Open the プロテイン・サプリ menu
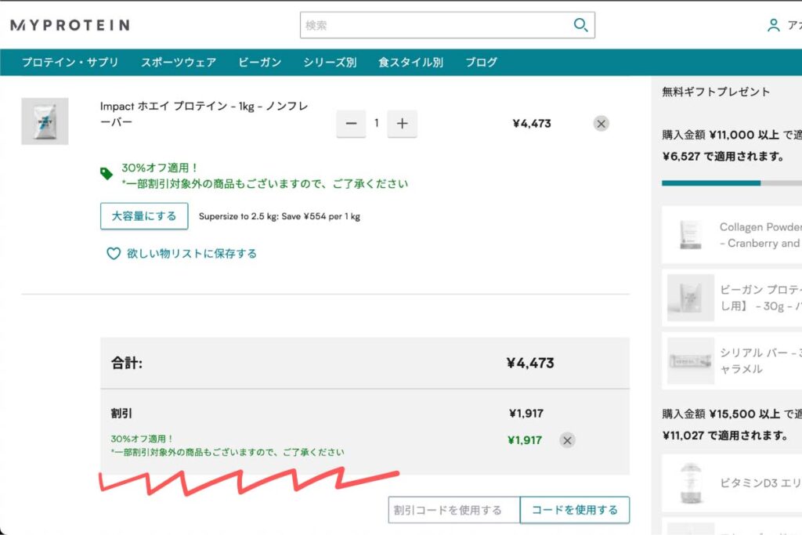The height and width of the screenshot is (535, 802). click(70, 63)
